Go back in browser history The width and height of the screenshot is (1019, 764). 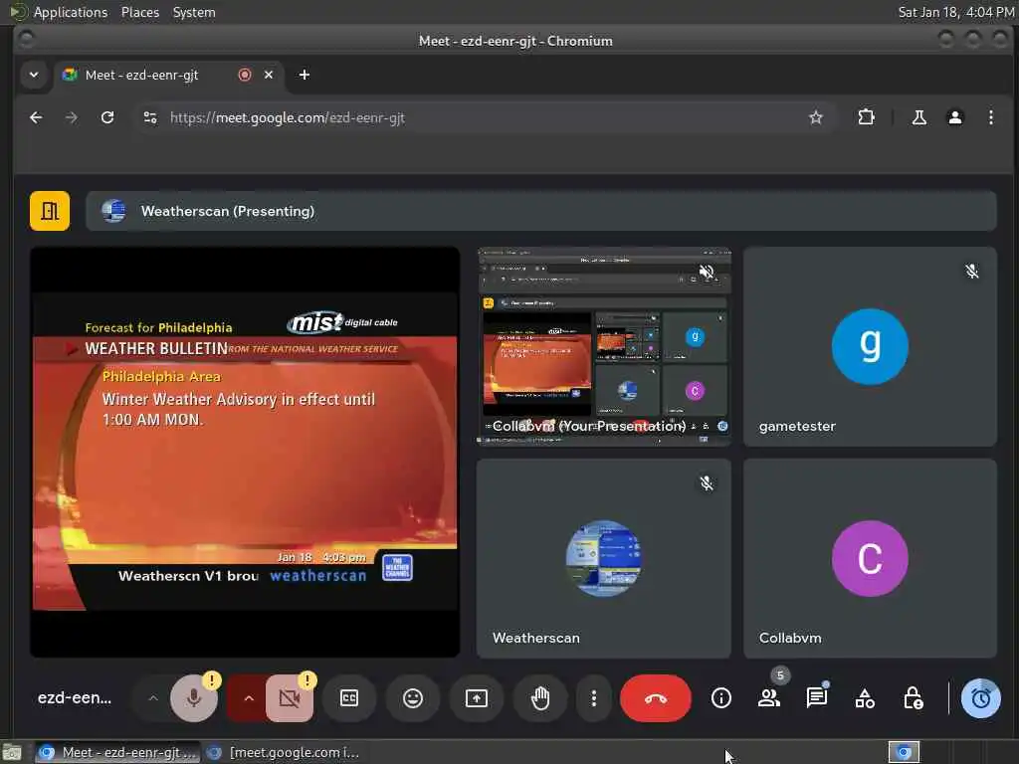(37, 117)
